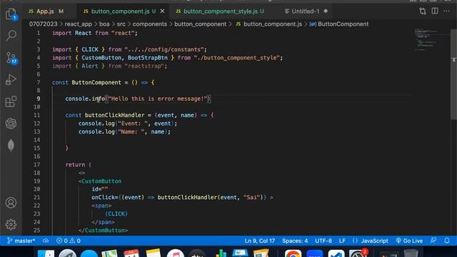Click "Name: " string on line 13

click(131, 131)
